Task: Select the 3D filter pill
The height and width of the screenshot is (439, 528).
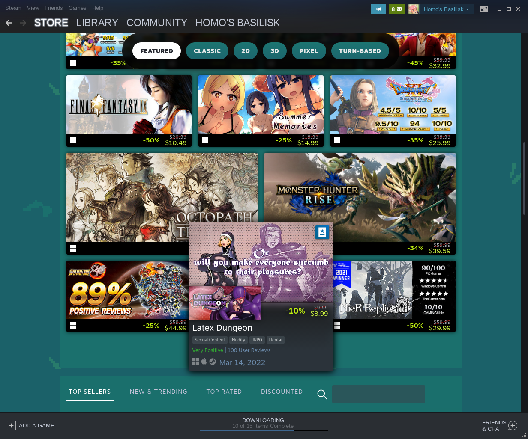Action: click(275, 51)
